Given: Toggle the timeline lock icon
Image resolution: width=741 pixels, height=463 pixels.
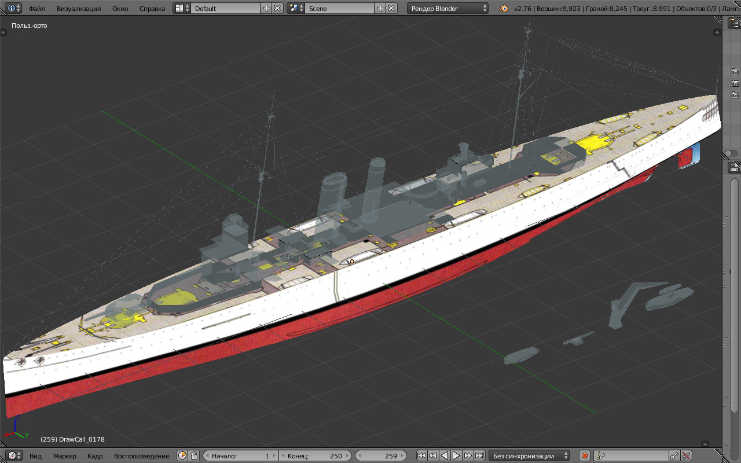Looking at the screenshot, I should point(194,455).
